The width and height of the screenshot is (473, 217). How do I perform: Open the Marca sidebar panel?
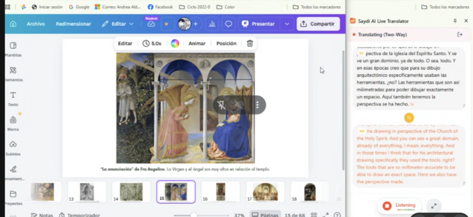(x=13, y=124)
